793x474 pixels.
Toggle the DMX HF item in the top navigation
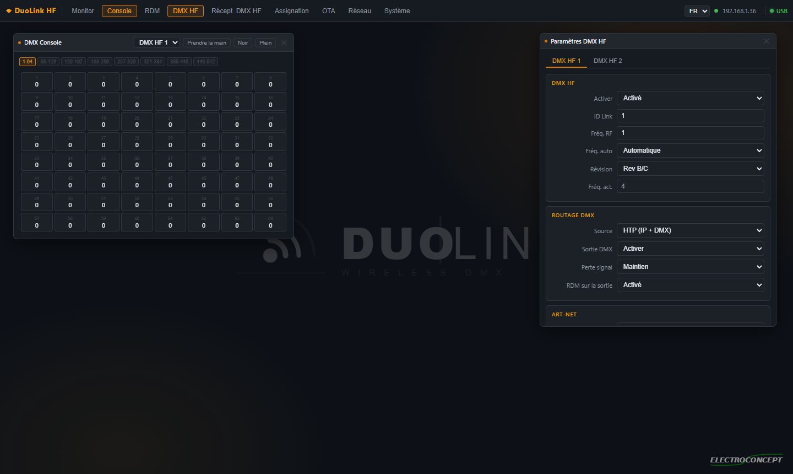coord(186,11)
